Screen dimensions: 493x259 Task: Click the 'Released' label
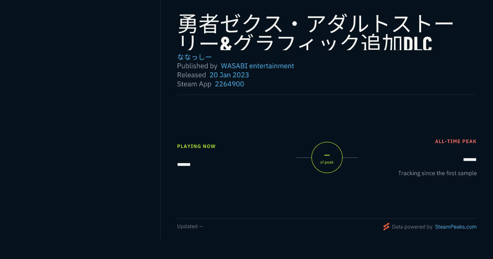point(191,75)
